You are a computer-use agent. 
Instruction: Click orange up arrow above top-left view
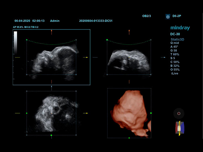pos(52,32)
